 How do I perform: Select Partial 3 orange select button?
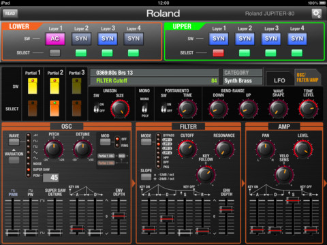coord(77,108)
